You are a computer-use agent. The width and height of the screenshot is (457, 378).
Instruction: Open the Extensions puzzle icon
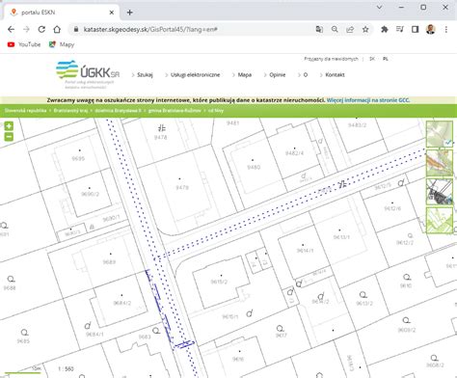(x=385, y=29)
